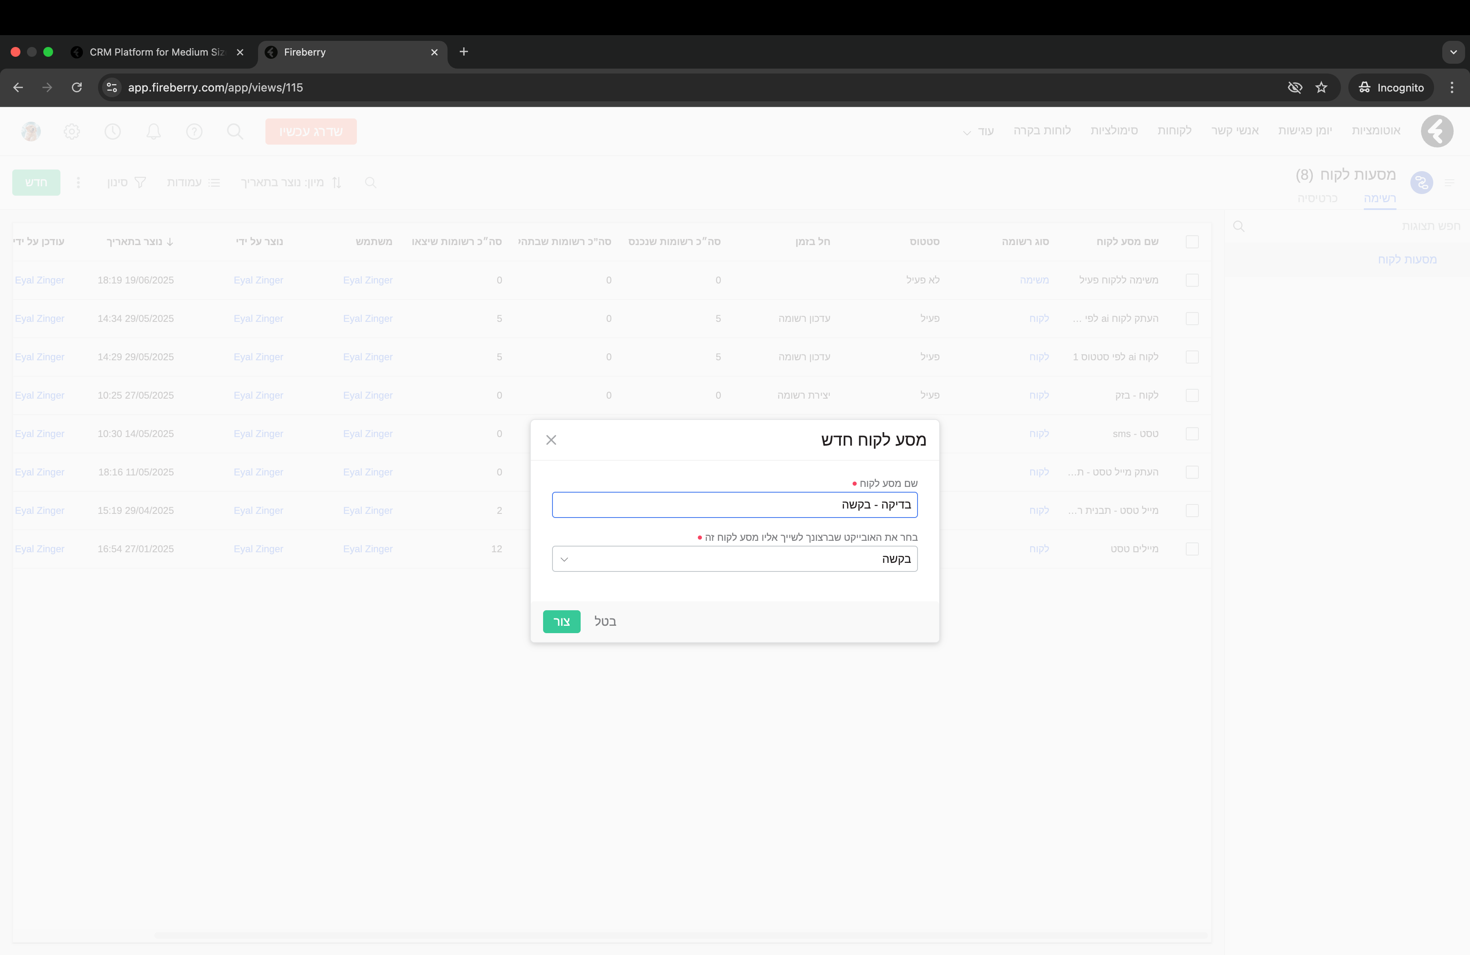Open the sort by נוצר בתאריך control
Viewport: 1470px width, 955px height.
pyautogui.click(x=291, y=182)
